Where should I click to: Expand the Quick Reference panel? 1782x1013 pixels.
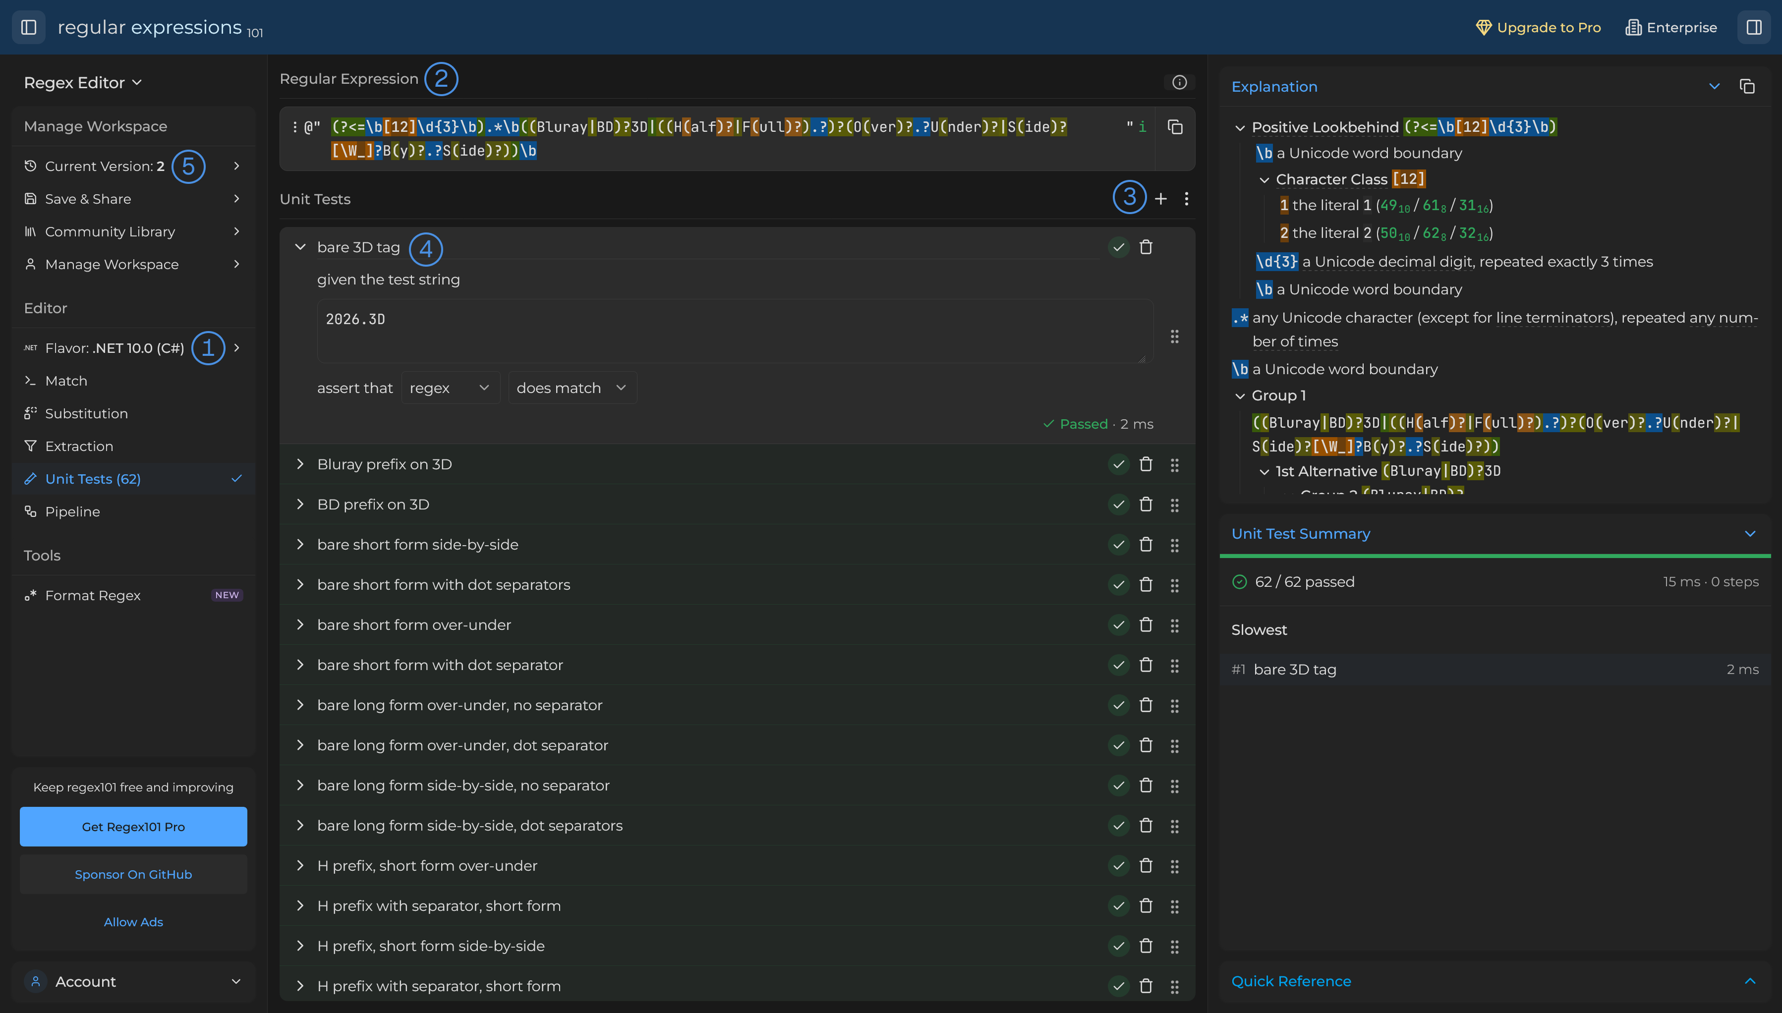[1749, 981]
